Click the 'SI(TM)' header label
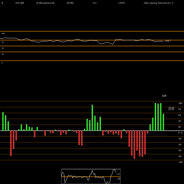Viewport: 184px width, 184px height. click(x=70, y=3)
